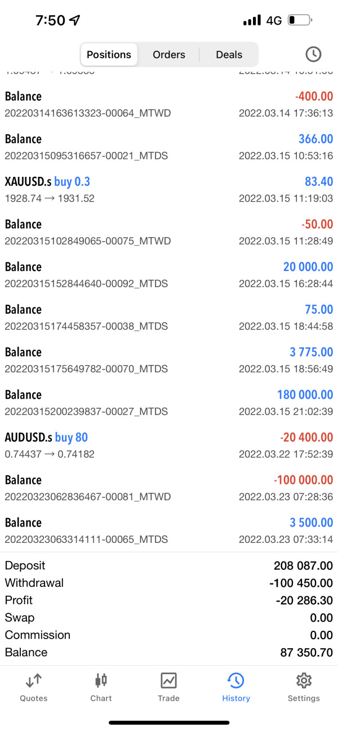Open the Quotes tab icon
The image size is (338, 731).
click(x=34, y=681)
